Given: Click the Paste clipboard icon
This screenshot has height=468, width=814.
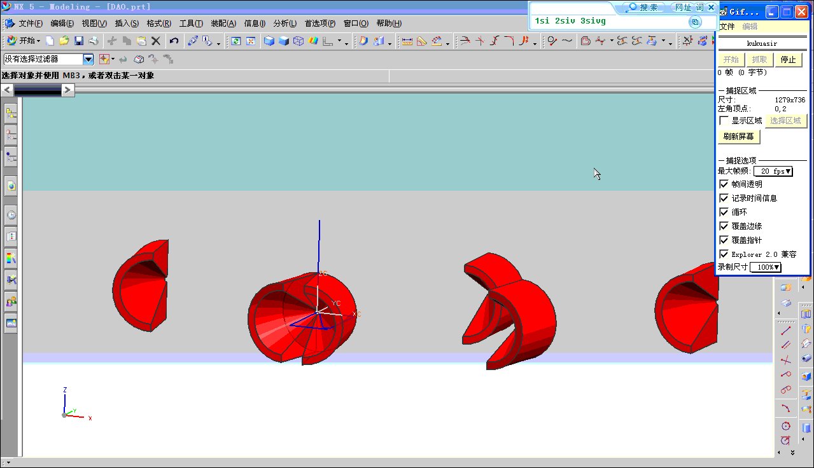Looking at the screenshot, I should click(x=141, y=41).
